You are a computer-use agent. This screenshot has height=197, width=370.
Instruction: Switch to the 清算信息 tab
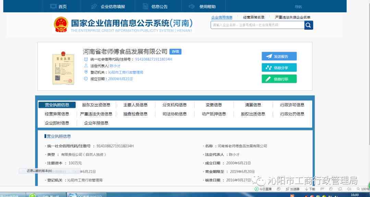click(253, 105)
